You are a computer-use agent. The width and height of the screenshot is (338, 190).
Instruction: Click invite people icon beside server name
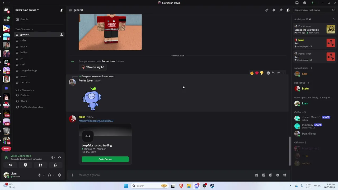click(x=62, y=10)
